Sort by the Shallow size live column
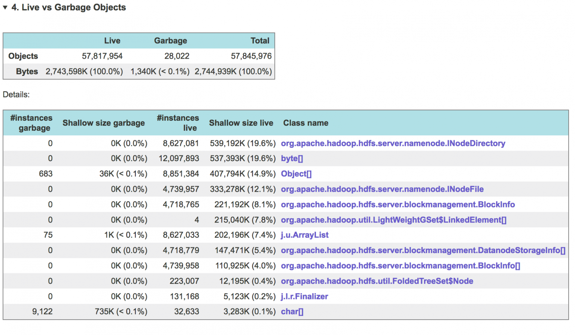This screenshot has height=335, width=575. pos(241,123)
